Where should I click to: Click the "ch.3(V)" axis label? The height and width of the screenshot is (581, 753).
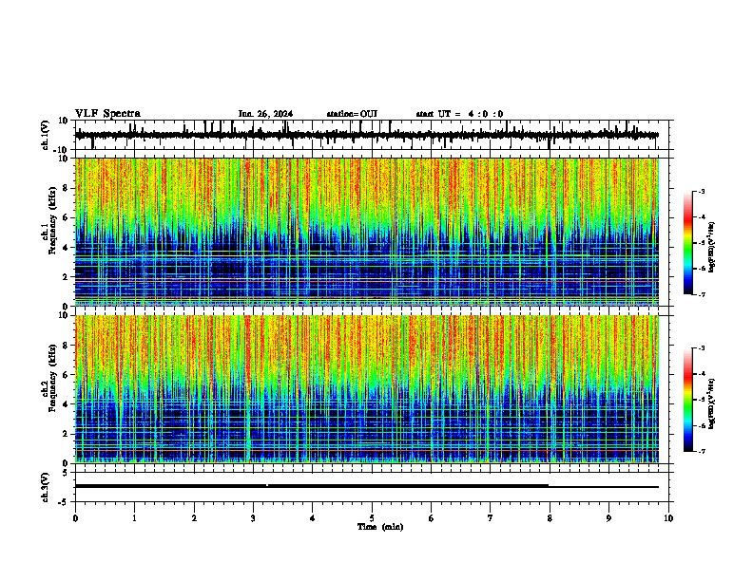[x=46, y=487]
